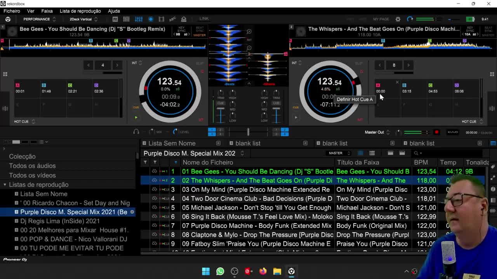This screenshot has height=279, width=497.
Task: Toggle BEAT SYNC on deck 1
Action: [x=200, y=29]
